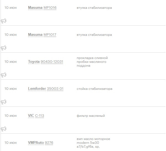Open part number MP1017 link
The width and height of the screenshot is (166, 151).
50,35
